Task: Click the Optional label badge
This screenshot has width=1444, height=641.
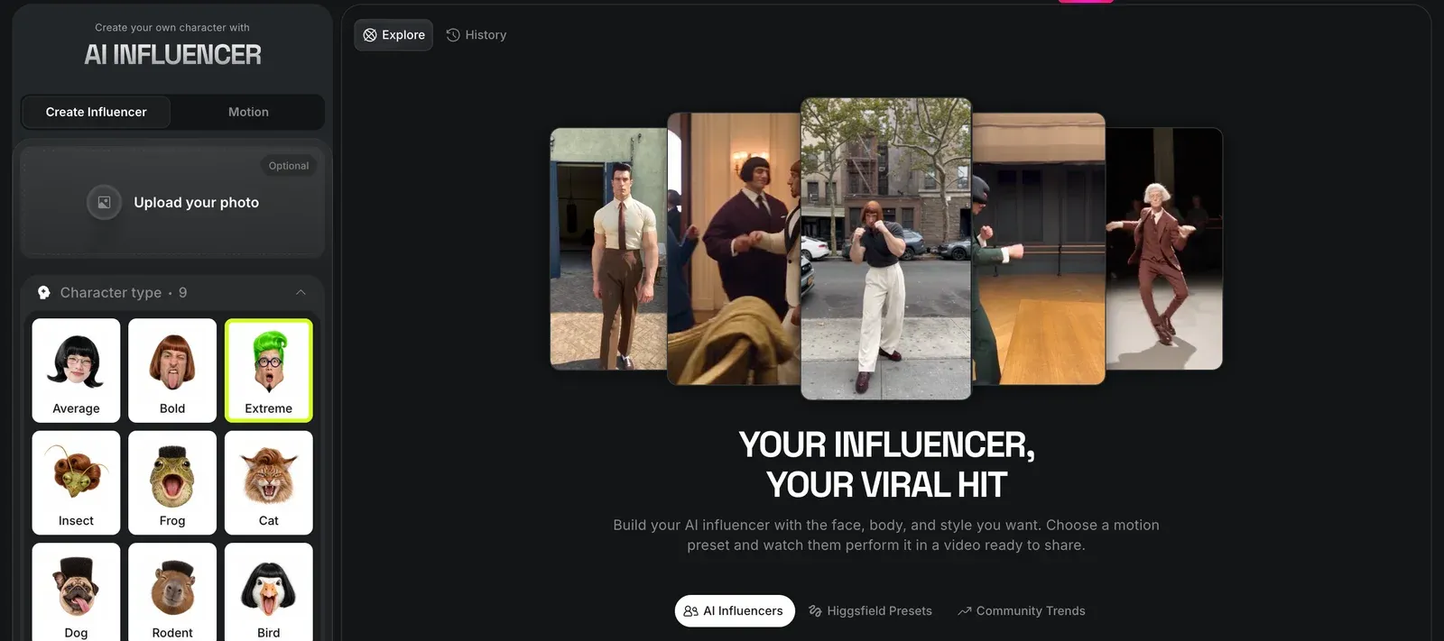Action: 289,166
